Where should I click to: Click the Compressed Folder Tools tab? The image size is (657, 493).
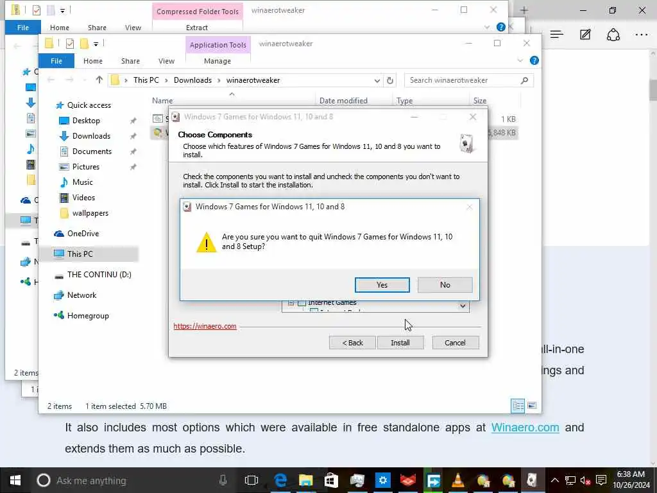tap(198, 12)
